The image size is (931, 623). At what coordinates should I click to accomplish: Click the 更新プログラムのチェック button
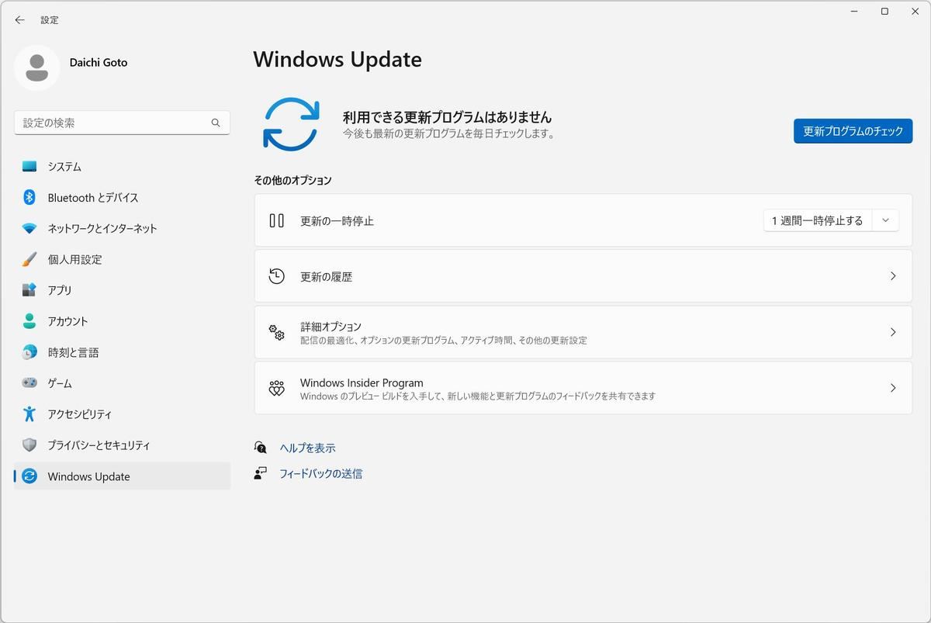point(853,131)
